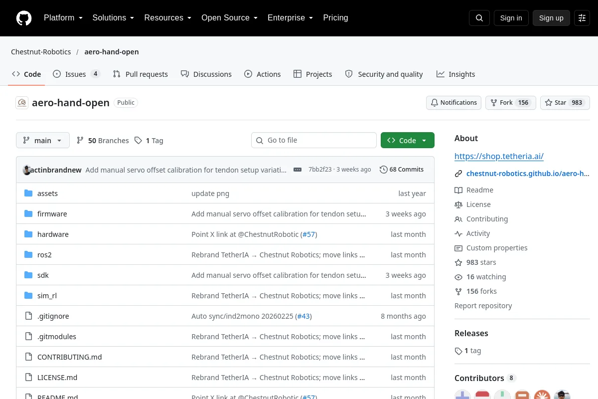The height and width of the screenshot is (399, 598).
Task: Click the ros2 folder icon
Action: coord(28,255)
